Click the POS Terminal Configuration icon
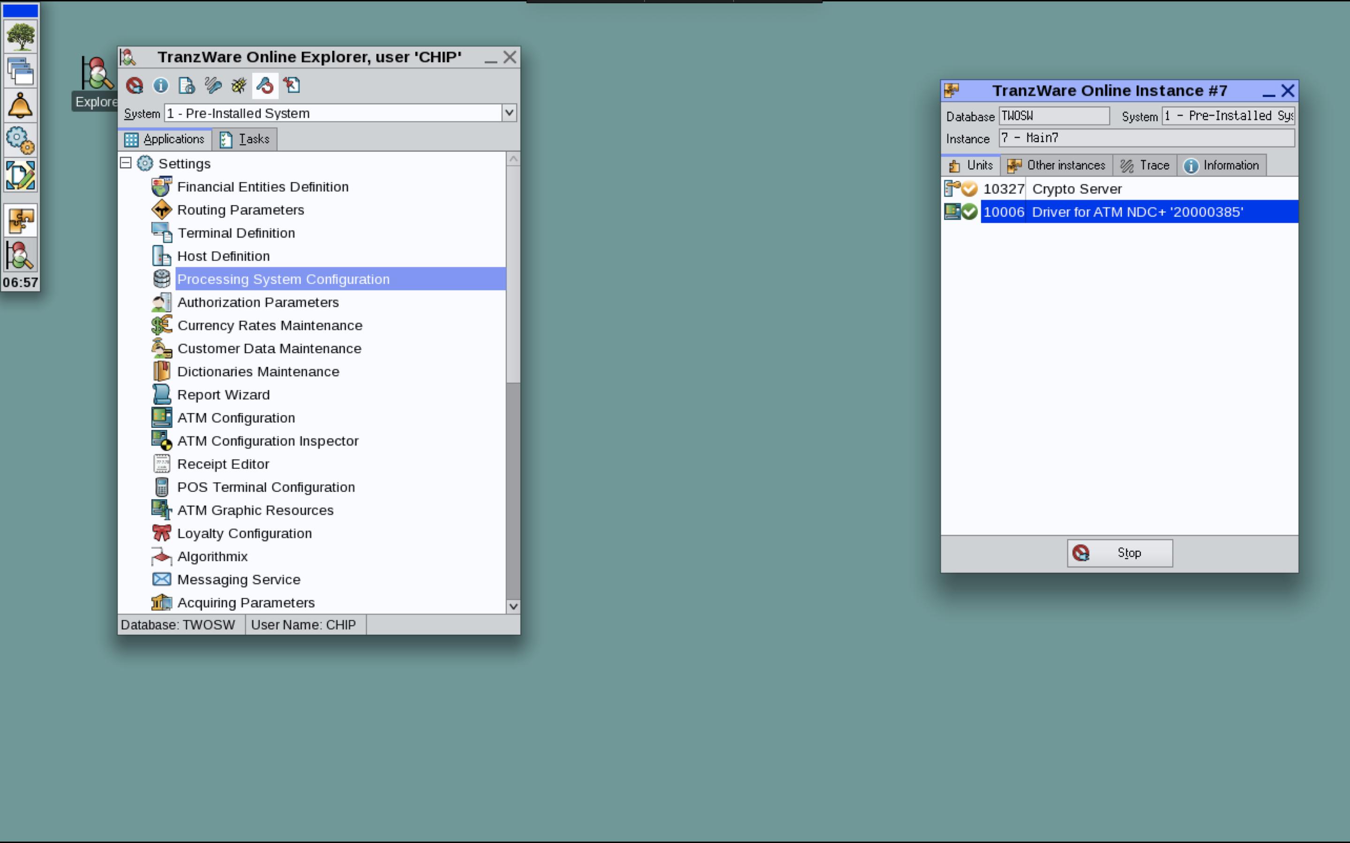This screenshot has height=843, width=1350. click(161, 487)
